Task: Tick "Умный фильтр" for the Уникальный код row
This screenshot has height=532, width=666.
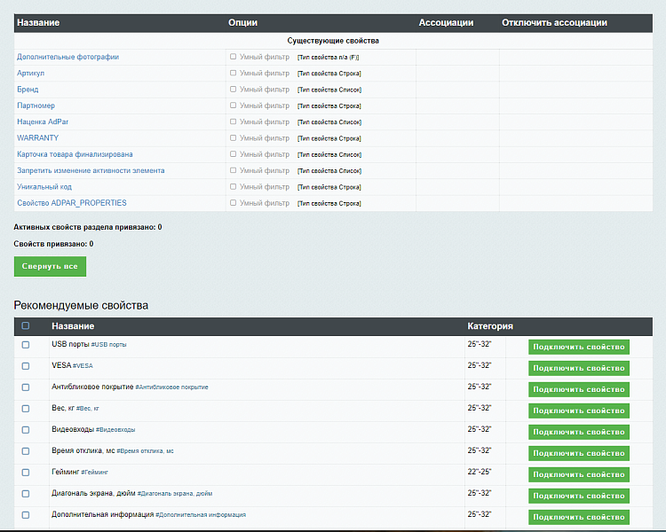Action: [234, 186]
